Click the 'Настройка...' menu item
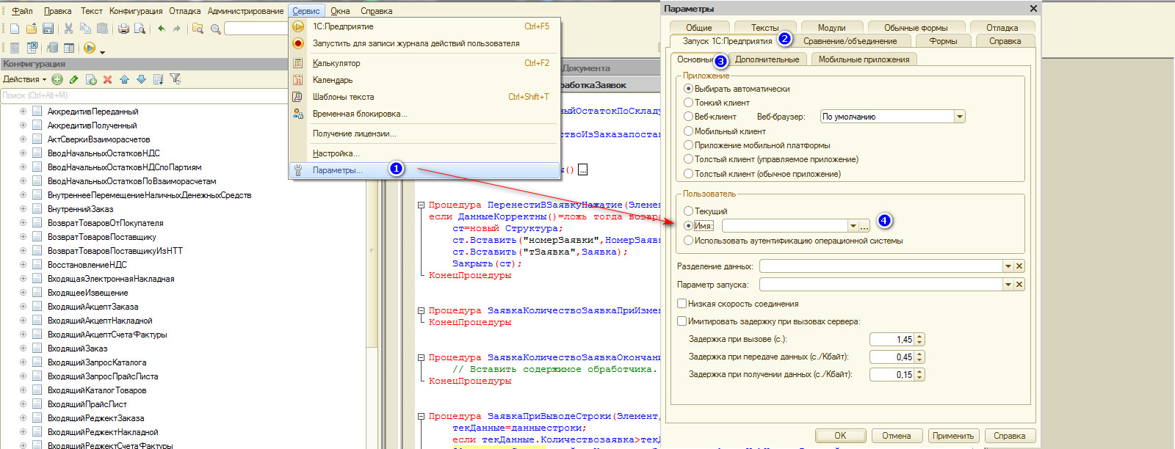This screenshot has height=449, width=1175. coord(336,153)
